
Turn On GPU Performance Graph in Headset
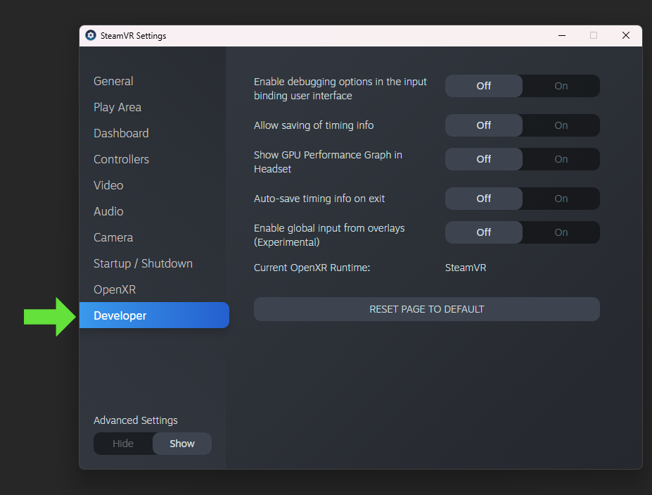click(561, 159)
